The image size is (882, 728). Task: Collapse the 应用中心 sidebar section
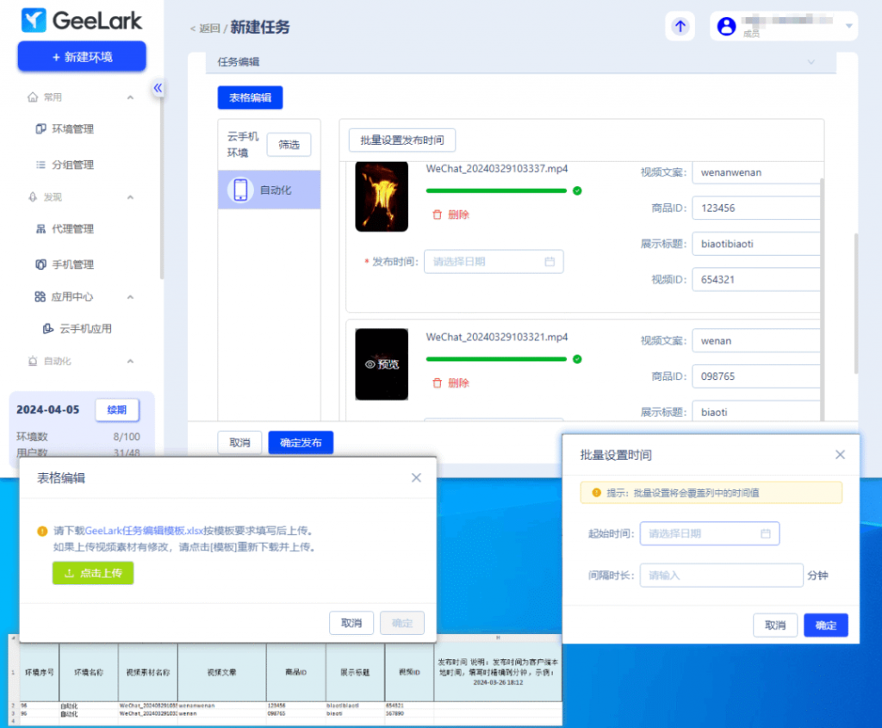(x=130, y=297)
